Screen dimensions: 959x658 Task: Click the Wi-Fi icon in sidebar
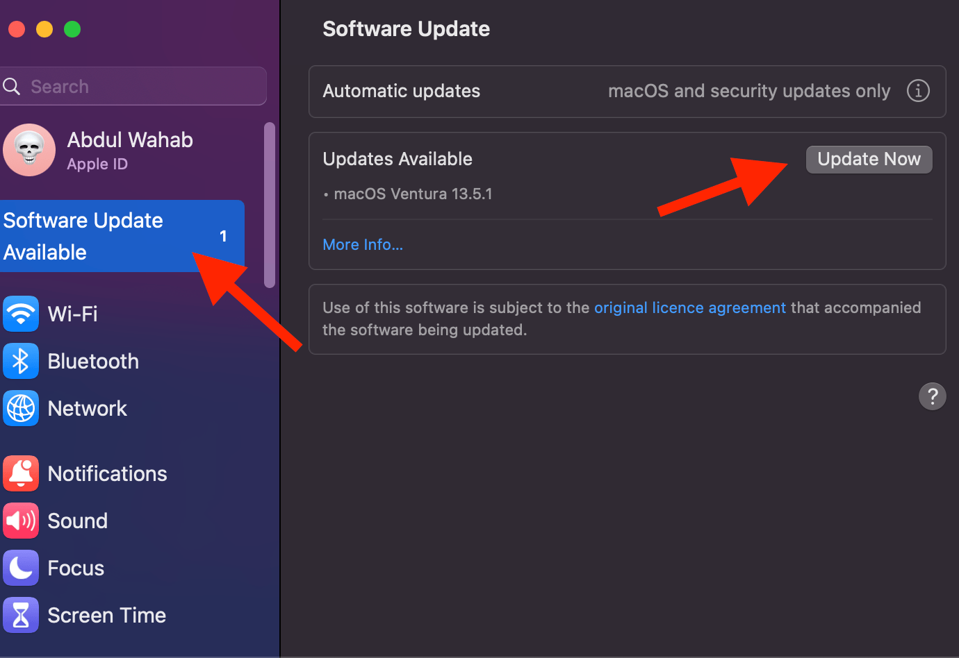[21, 314]
